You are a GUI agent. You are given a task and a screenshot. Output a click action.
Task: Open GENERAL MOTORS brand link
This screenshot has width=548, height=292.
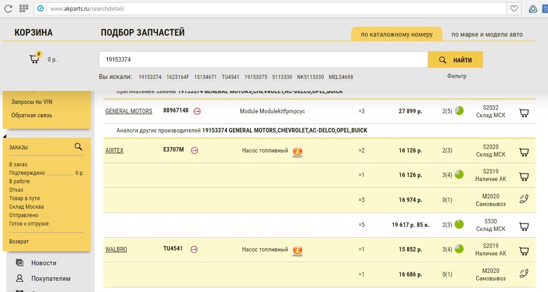[128, 111]
